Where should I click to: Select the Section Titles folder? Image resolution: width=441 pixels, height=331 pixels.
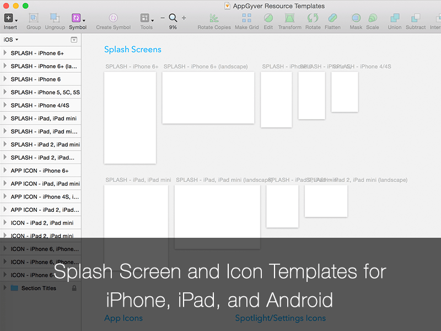tap(40, 288)
